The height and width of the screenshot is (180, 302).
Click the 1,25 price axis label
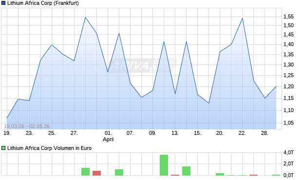288,75
